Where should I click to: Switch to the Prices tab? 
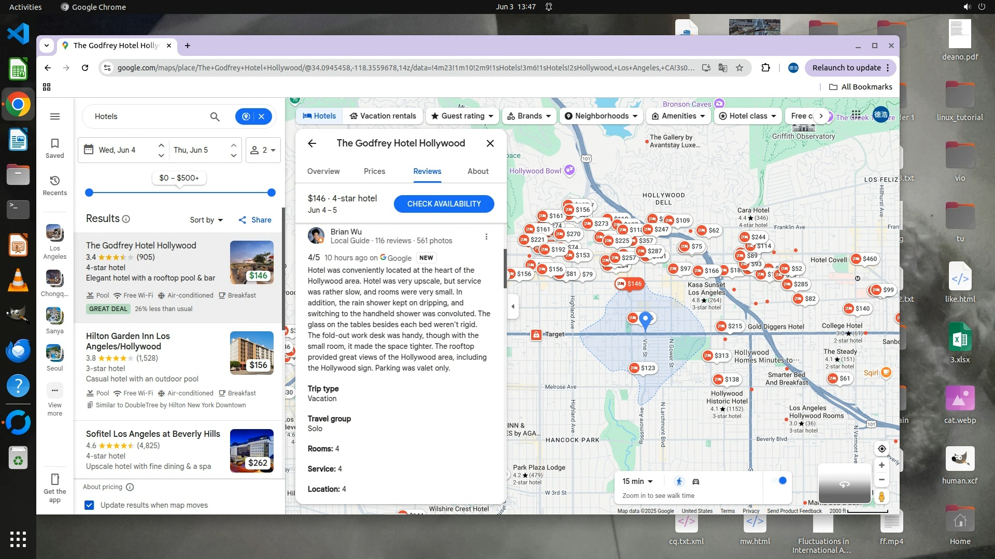coord(374,171)
